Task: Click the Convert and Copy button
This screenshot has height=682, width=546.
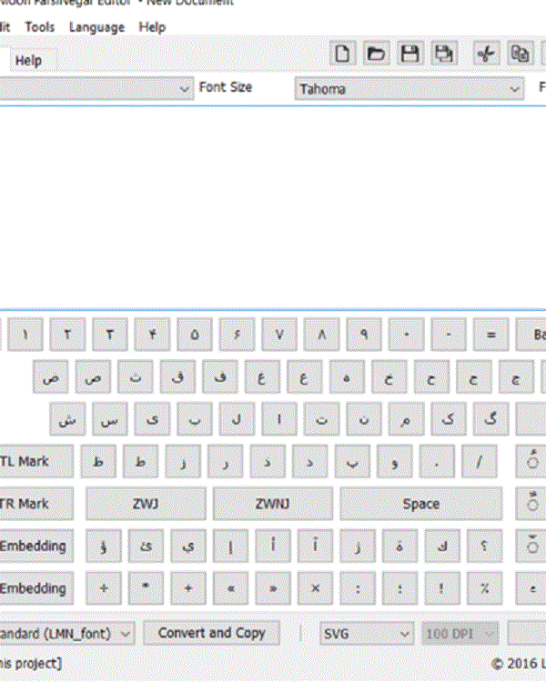Action: point(212,633)
